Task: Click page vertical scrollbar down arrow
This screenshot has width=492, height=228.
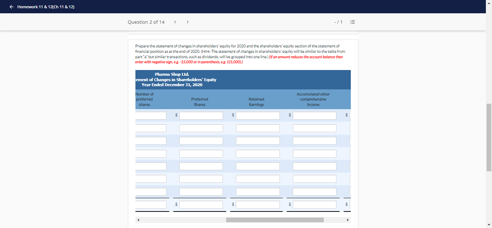Action: pos(489,225)
